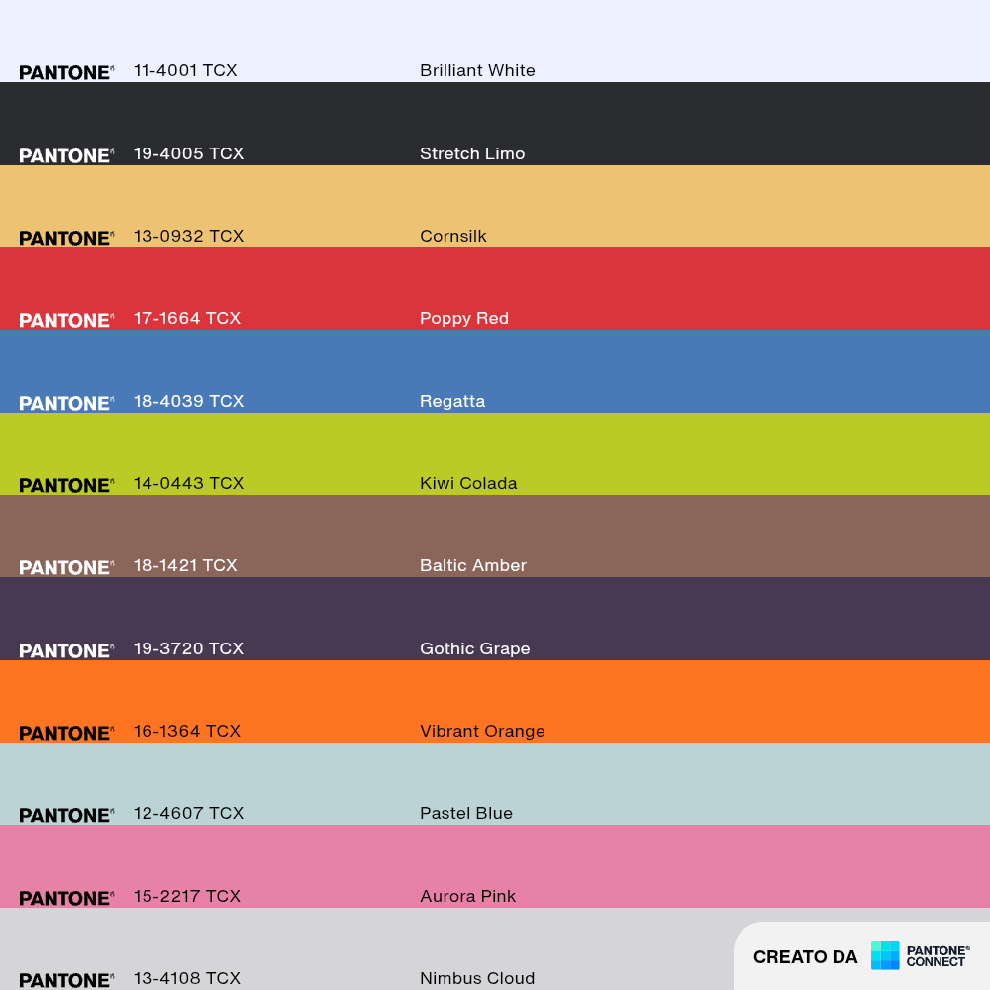Click the code 16-1364 TCX
The height and width of the screenshot is (990, 990).
(187, 732)
